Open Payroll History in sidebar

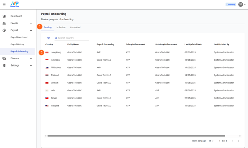[17, 44]
